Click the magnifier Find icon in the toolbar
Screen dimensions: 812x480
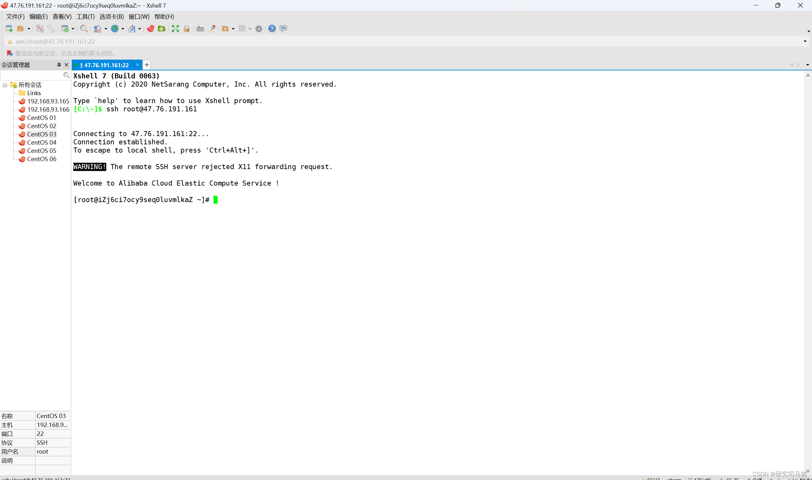coord(84,29)
